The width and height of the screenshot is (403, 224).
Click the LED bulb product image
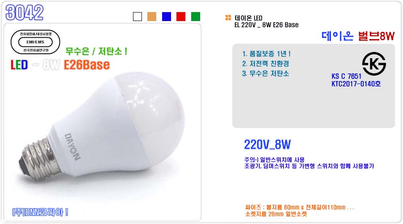(x=102, y=125)
